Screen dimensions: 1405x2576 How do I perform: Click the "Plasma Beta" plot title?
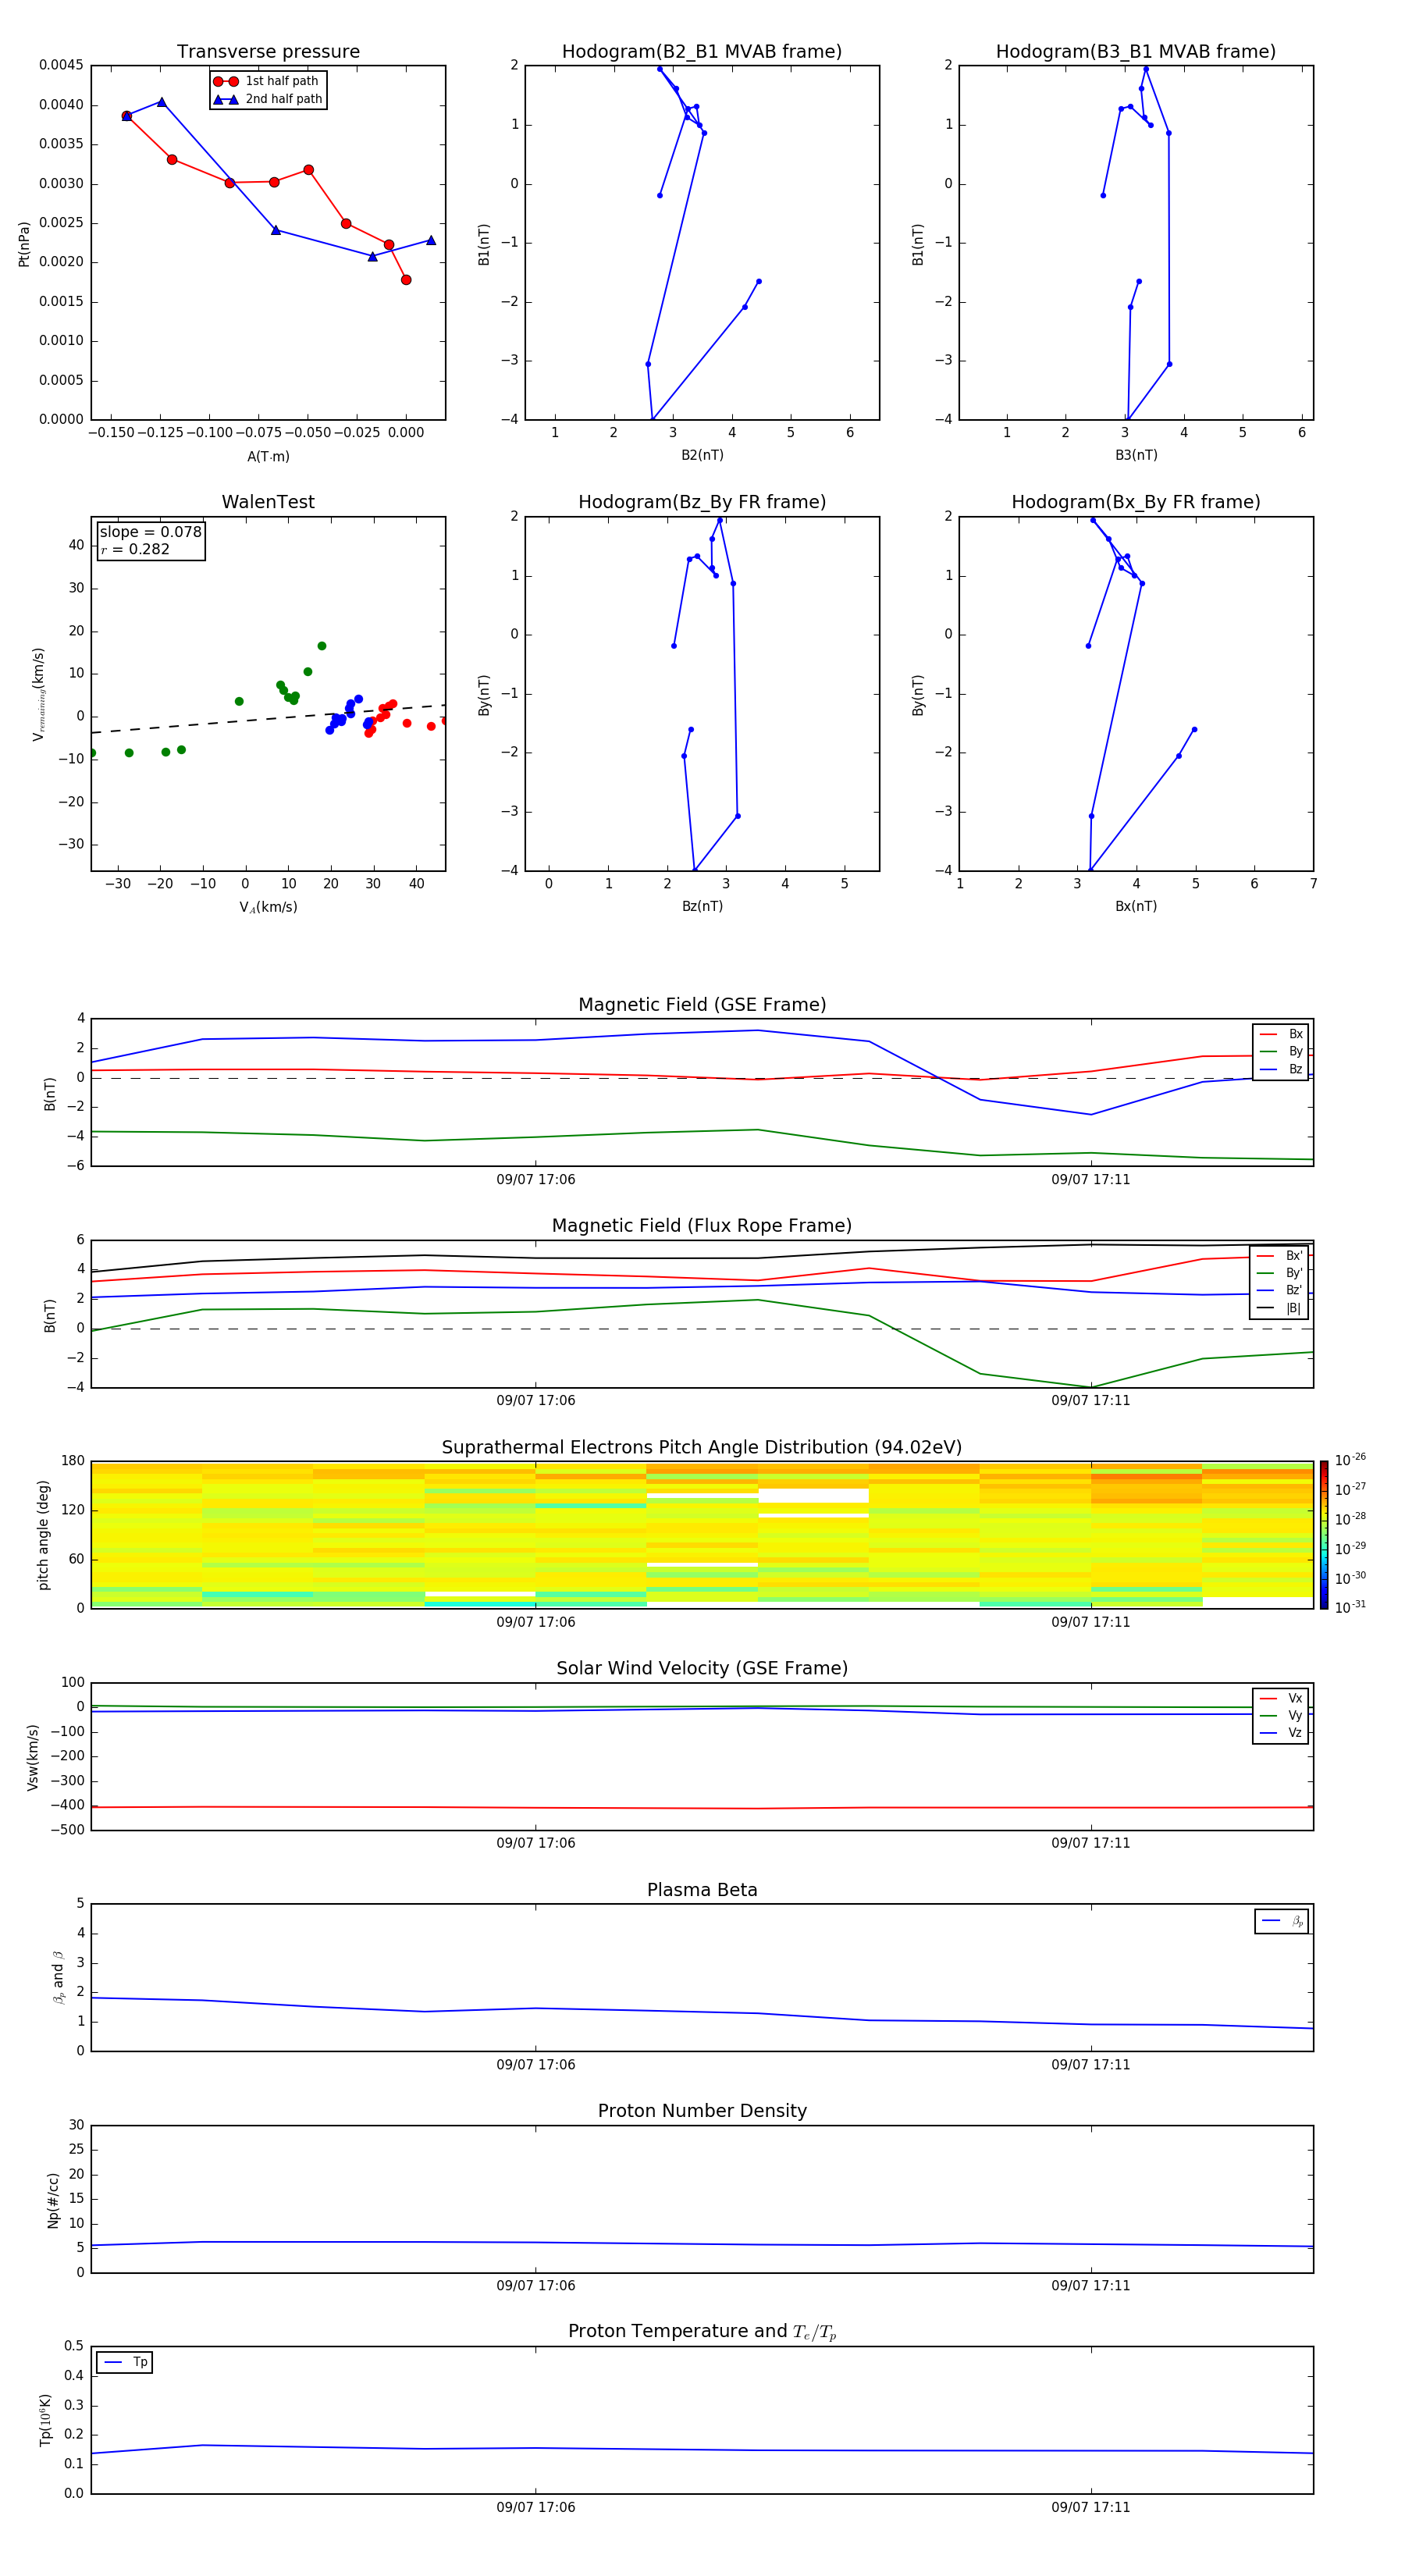click(x=702, y=1891)
